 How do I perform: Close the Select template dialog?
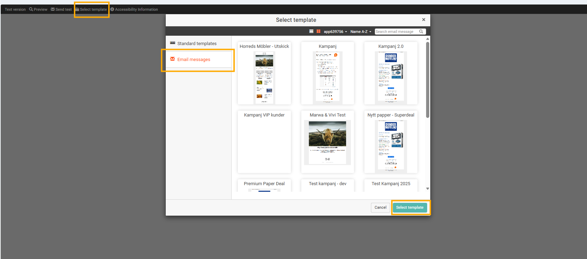point(424,20)
